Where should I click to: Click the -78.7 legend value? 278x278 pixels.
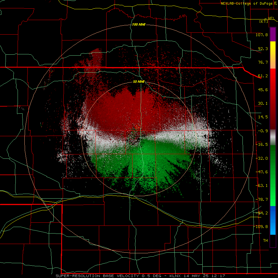(x=262, y=200)
